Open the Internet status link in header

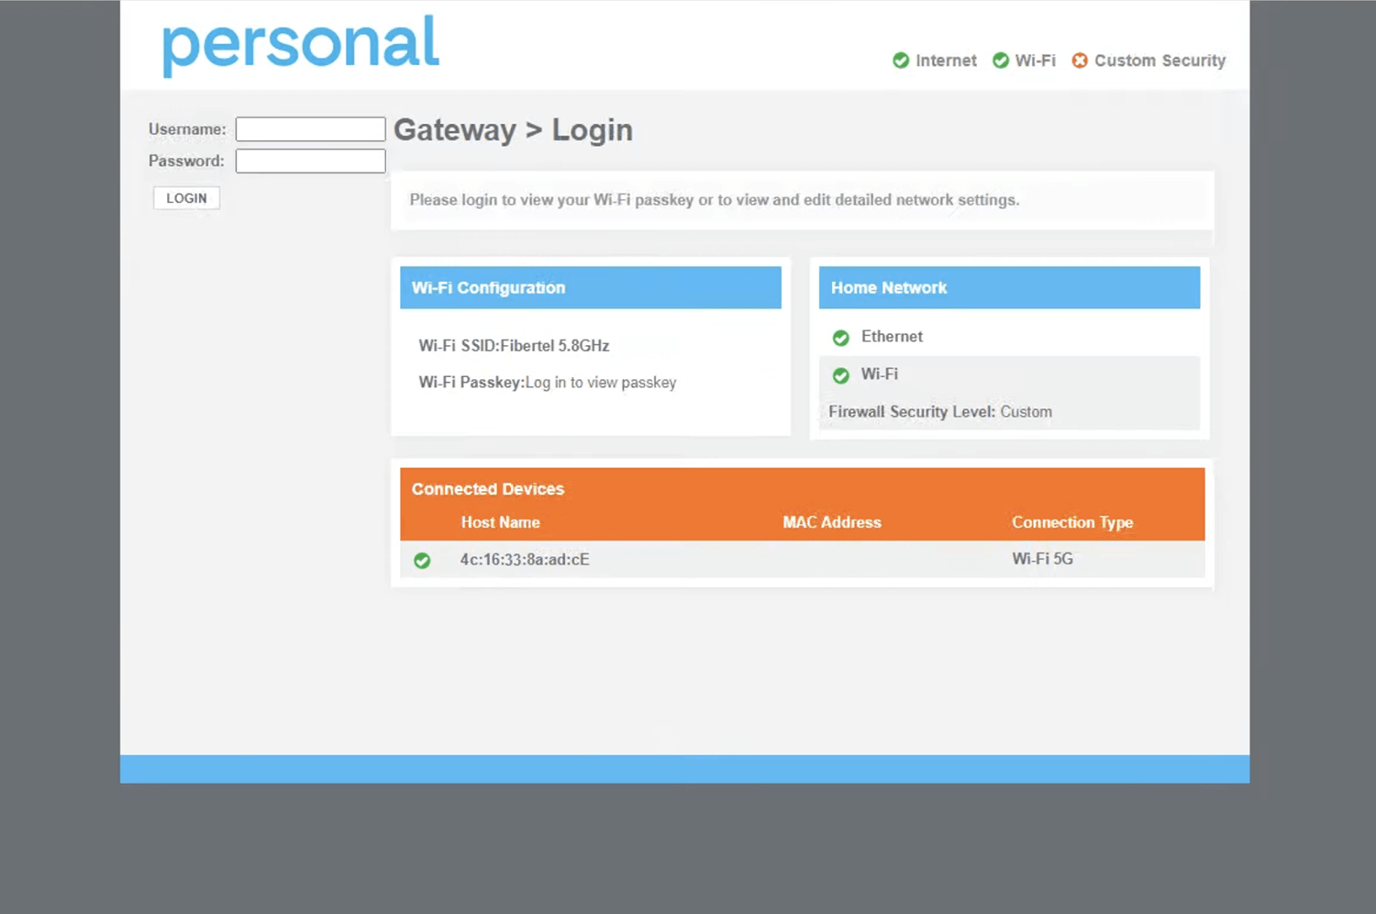946,61
